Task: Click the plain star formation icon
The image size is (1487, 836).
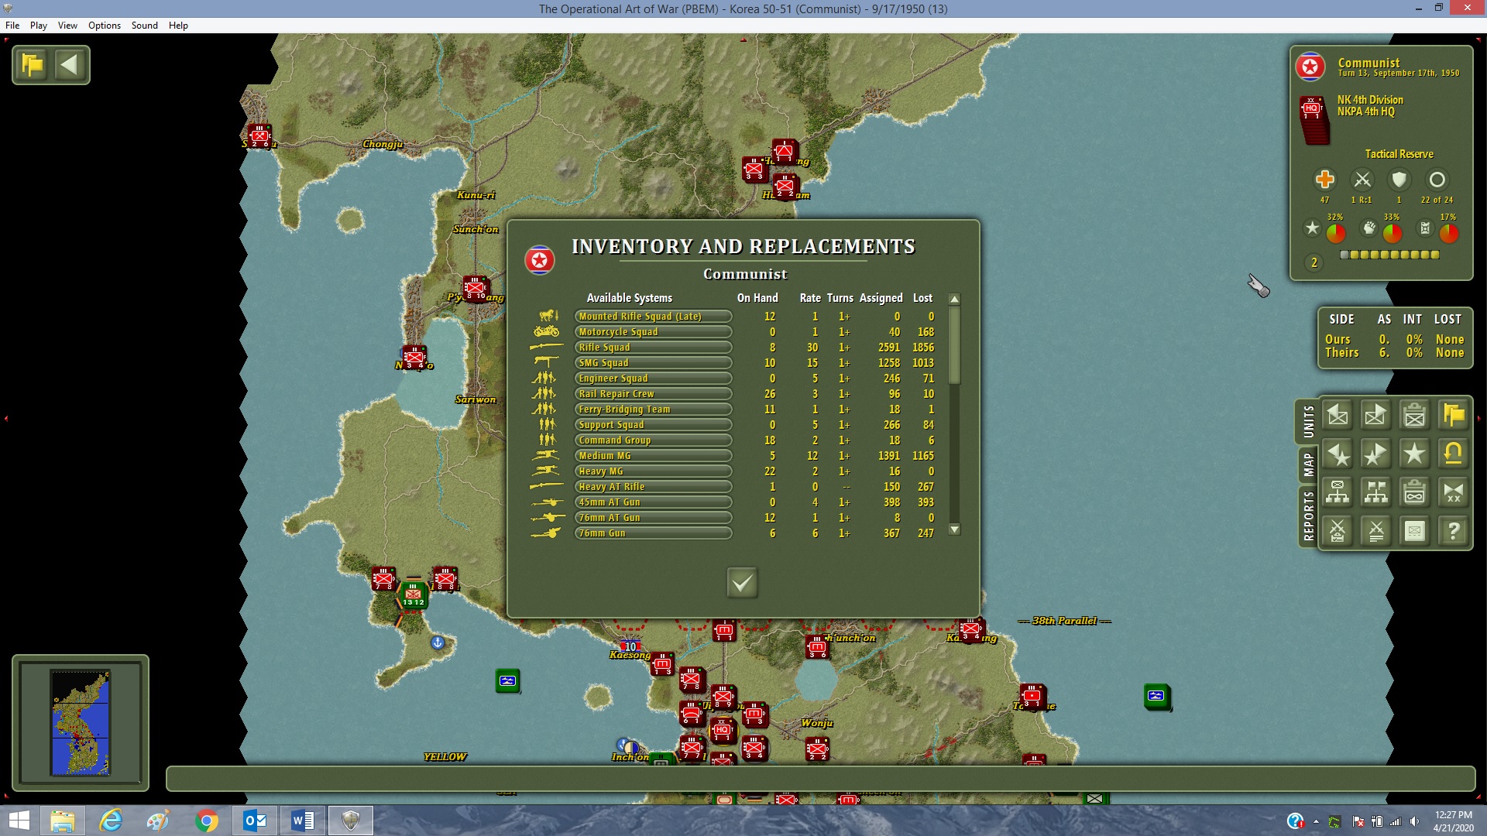Action: [1414, 454]
